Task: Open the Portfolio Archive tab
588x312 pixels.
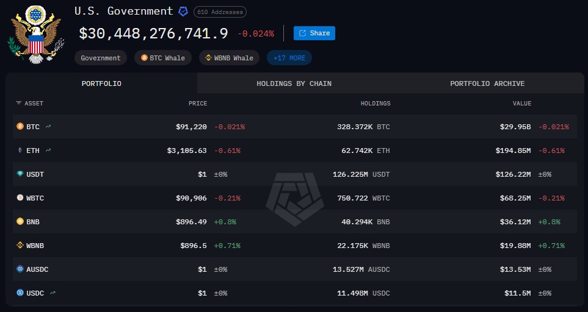Action: coord(487,83)
